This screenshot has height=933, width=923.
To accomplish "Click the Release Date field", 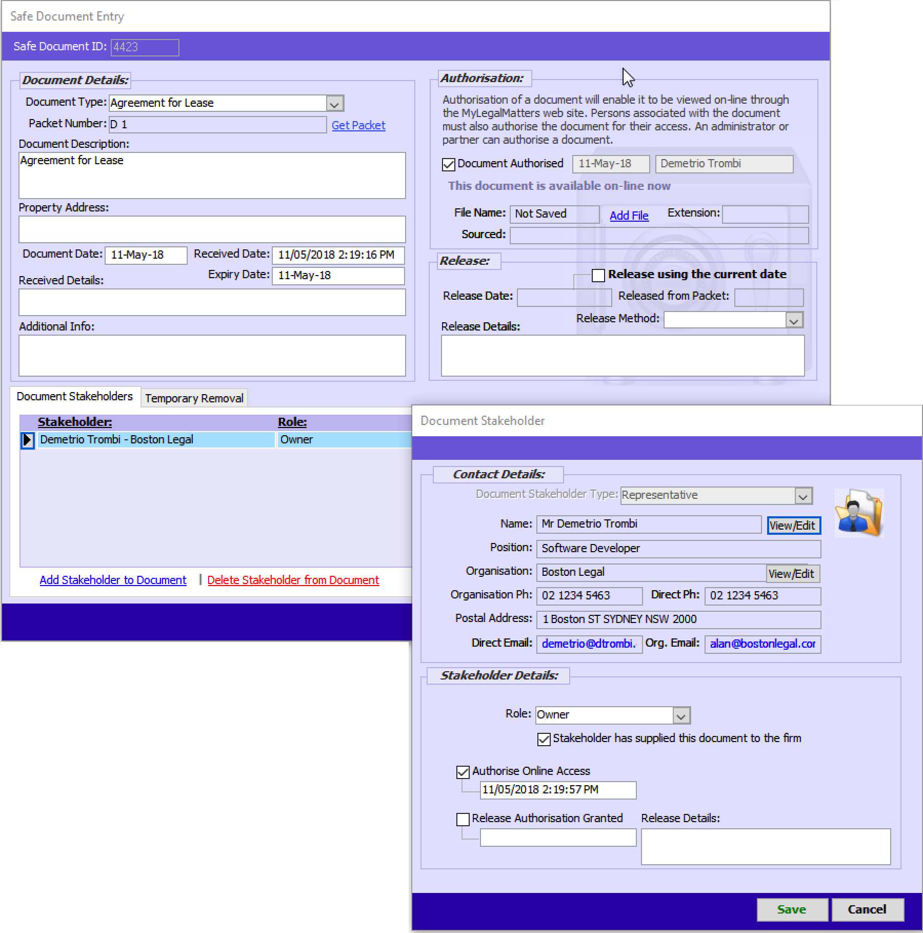I will click(564, 298).
